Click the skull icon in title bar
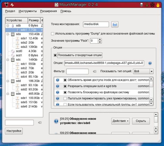This screenshot has width=164, height=146. 141,5
